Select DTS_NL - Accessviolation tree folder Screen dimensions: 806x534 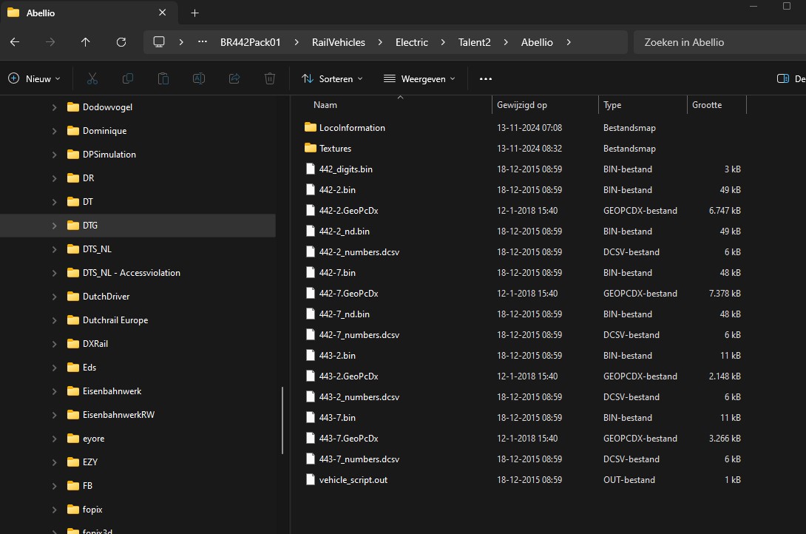(132, 273)
